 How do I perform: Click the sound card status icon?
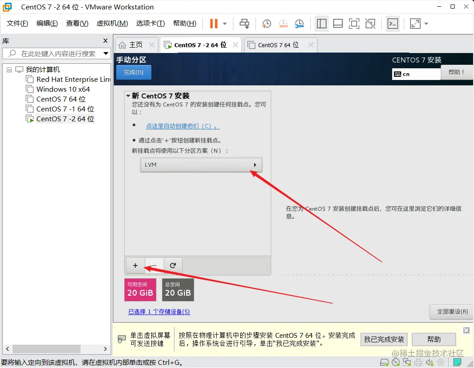pyautogui.click(x=429, y=362)
